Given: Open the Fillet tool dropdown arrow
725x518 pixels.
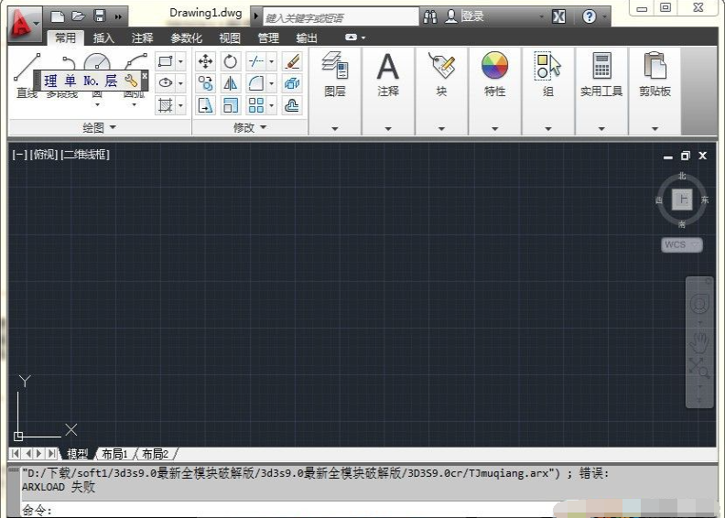Looking at the screenshot, I should click(271, 83).
